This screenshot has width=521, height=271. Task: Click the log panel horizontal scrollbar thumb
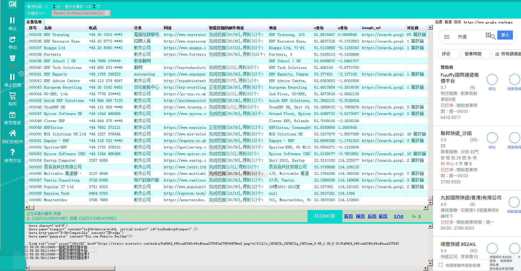pyautogui.click(x=72, y=268)
